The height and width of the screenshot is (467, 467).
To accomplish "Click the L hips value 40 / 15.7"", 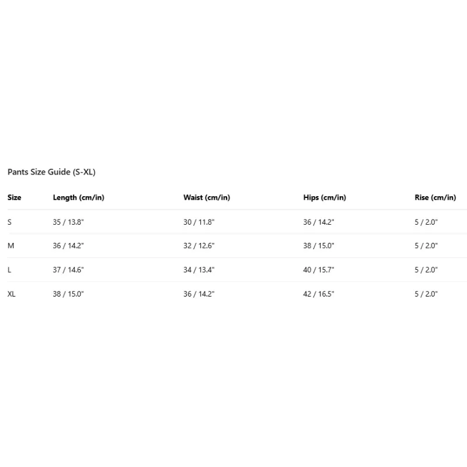I will pyautogui.click(x=319, y=270).
